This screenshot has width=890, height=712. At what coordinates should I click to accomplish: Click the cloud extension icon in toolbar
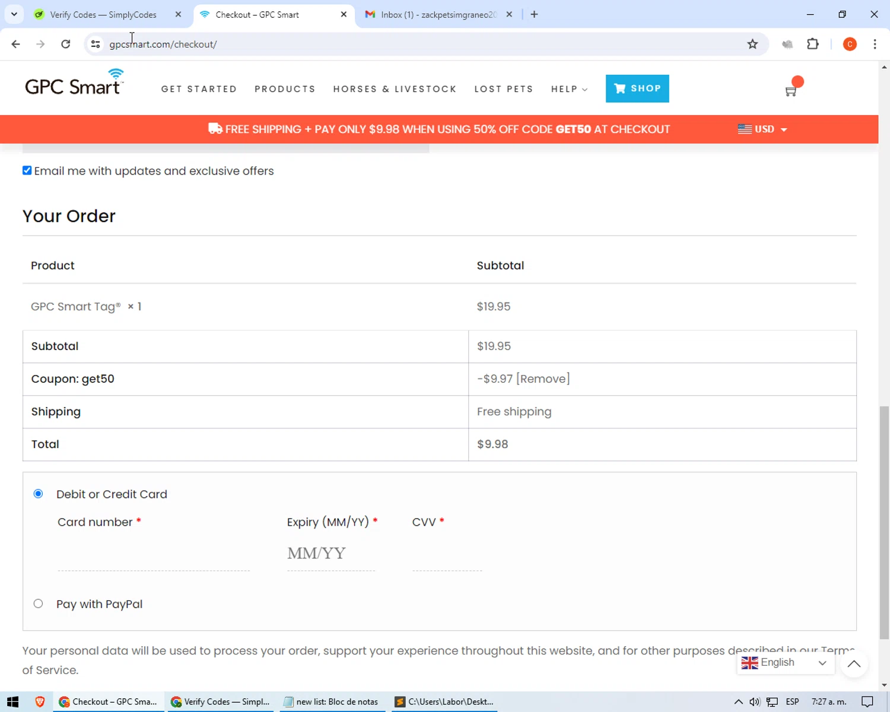click(x=787, y=44)
